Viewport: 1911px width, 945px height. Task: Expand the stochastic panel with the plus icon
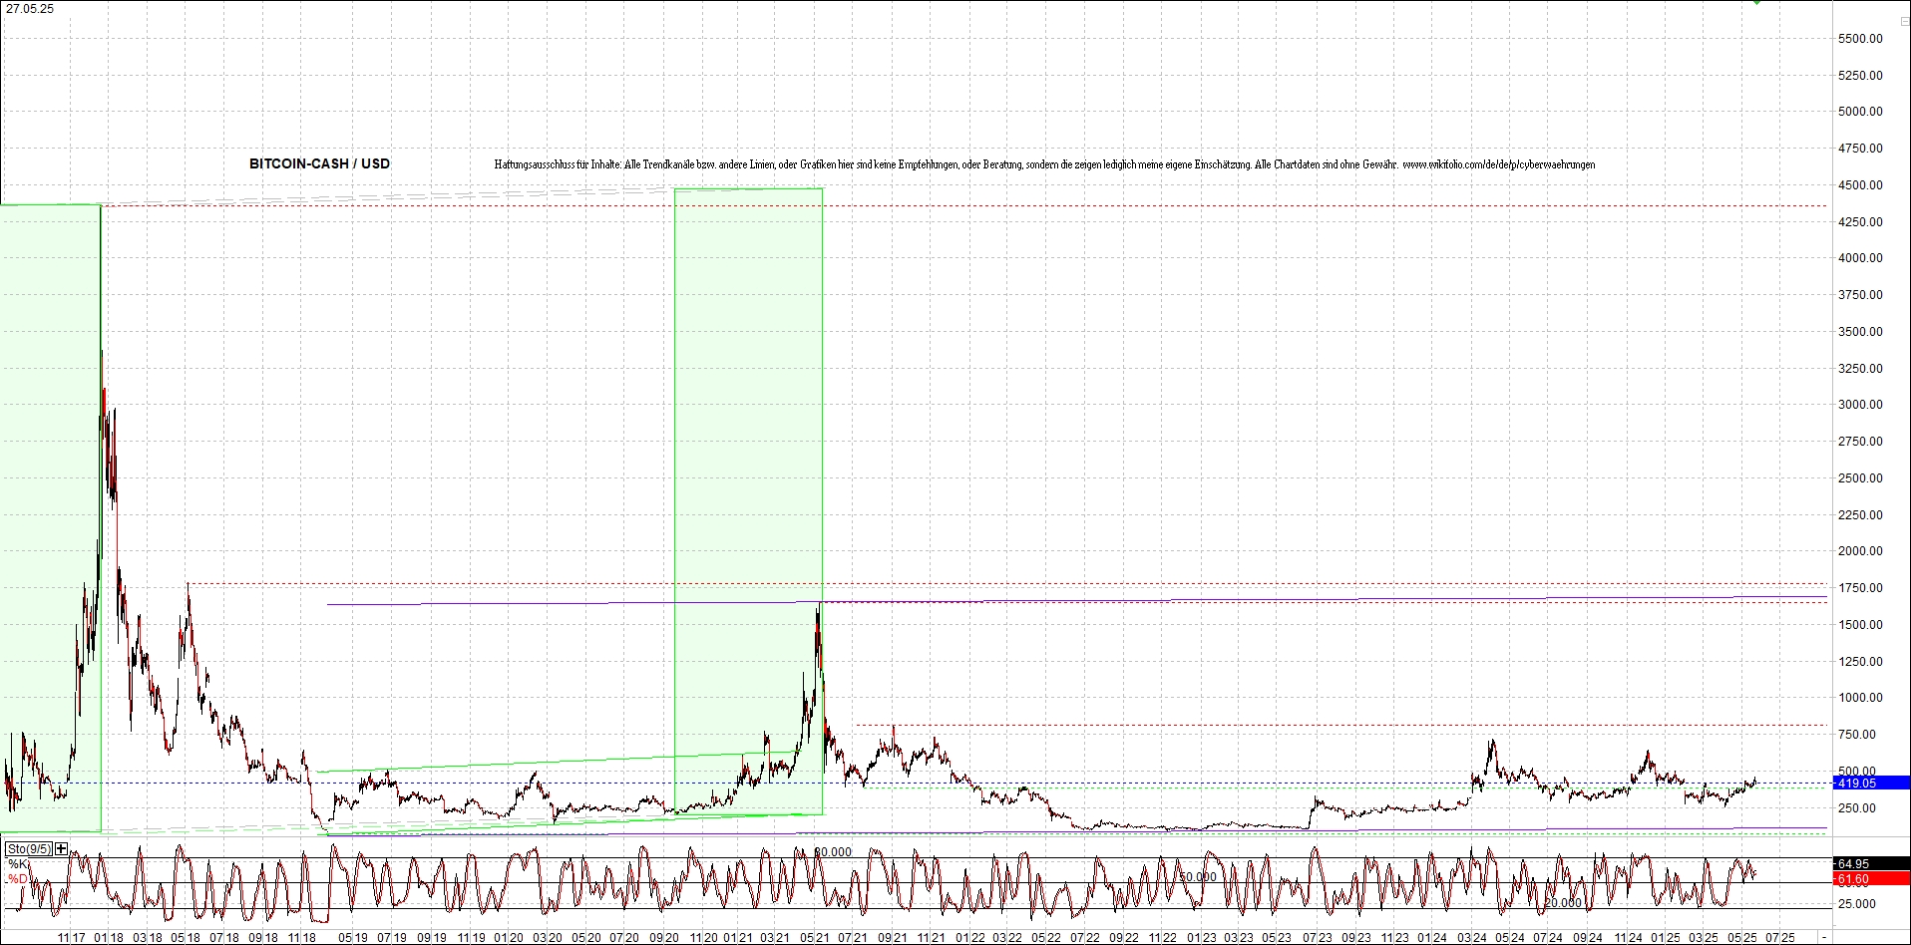[62, 848]
